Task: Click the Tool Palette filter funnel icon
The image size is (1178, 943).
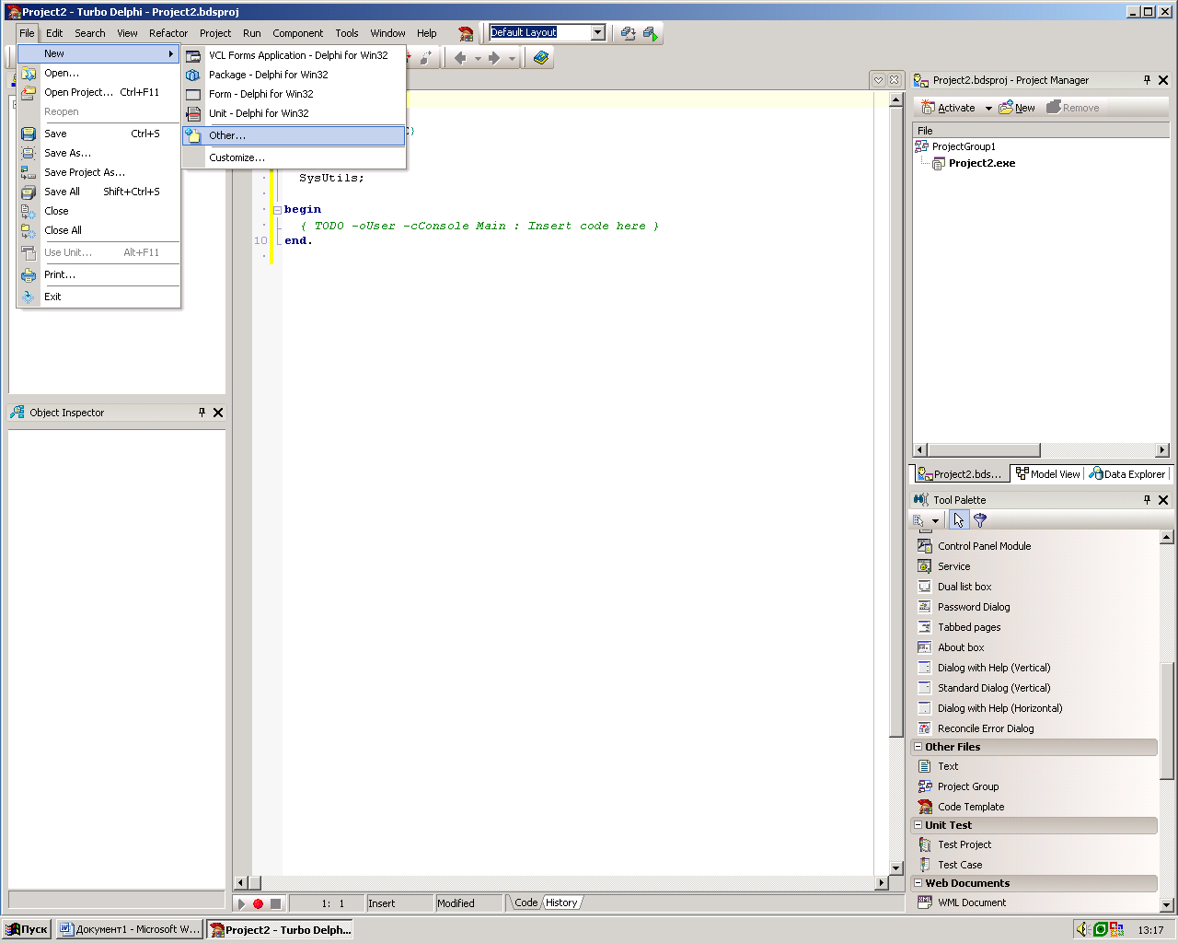Action: coord(979,520)
